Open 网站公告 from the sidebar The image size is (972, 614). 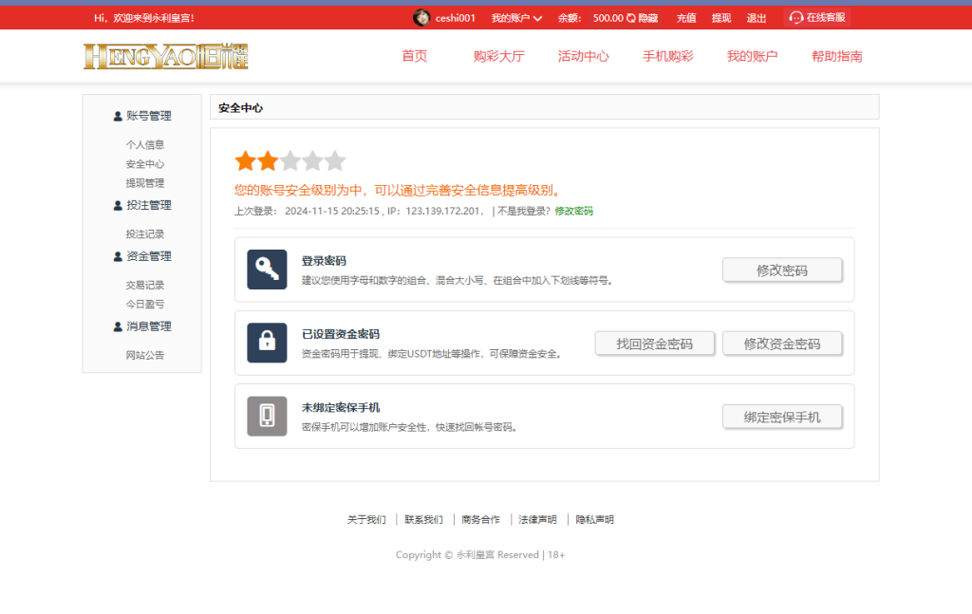143,355
